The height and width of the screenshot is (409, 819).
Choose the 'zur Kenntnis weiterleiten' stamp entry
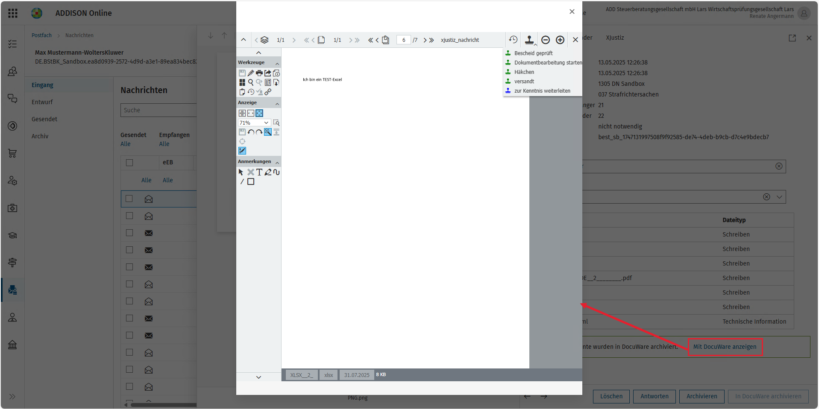tap(542, 91)
